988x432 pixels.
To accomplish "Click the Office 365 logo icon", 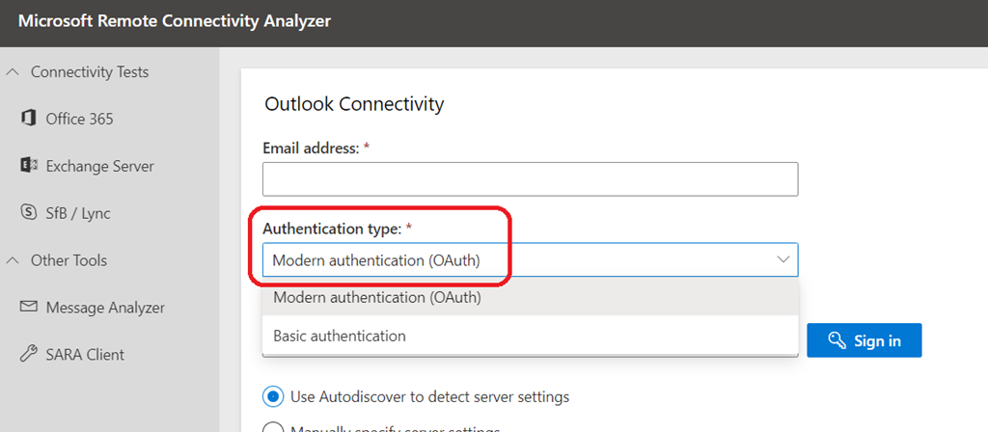I will [28, 119].
